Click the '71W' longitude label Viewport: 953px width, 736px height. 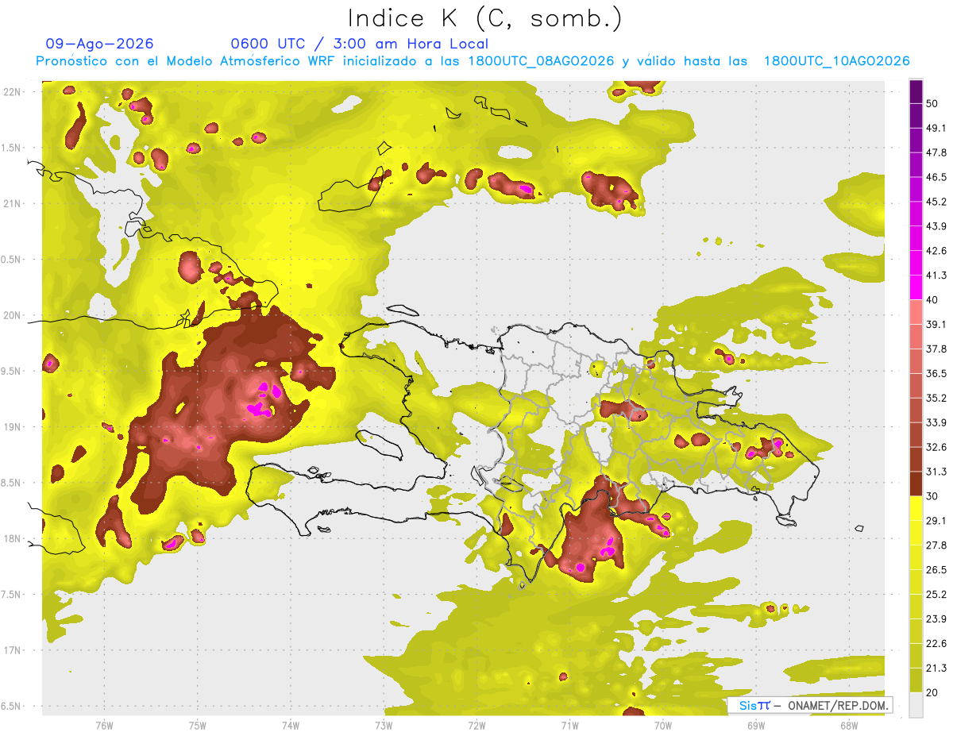click(x=569, y=725)
